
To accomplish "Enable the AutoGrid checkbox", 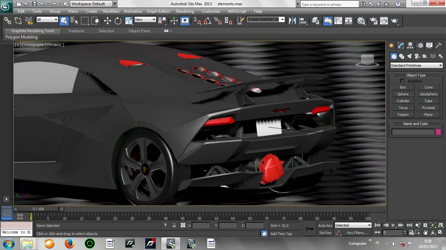I will tap(402, 81).
